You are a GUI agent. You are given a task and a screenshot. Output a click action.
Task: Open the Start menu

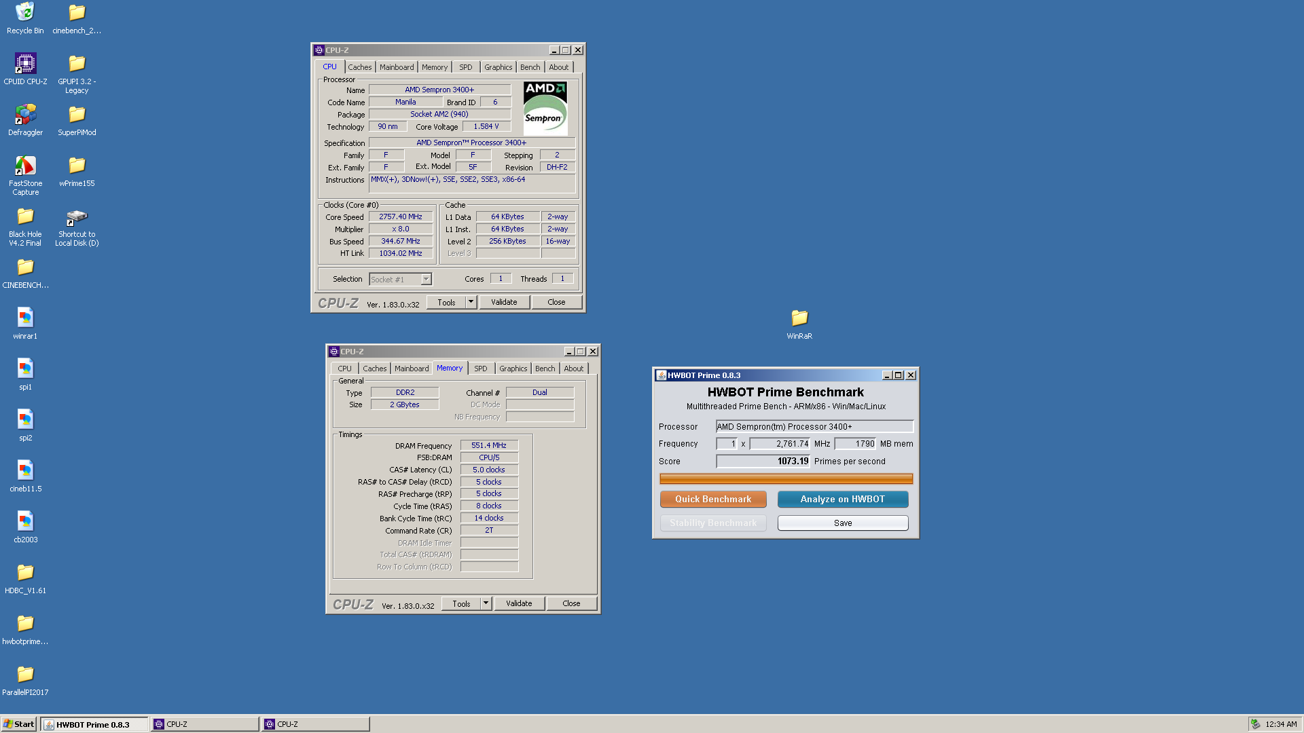[x=18, y=724]
